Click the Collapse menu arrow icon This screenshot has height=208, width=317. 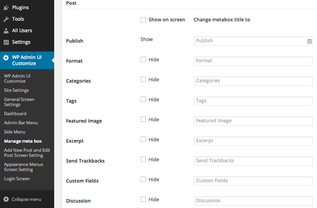pyautogui.click(x=6, y=200)
